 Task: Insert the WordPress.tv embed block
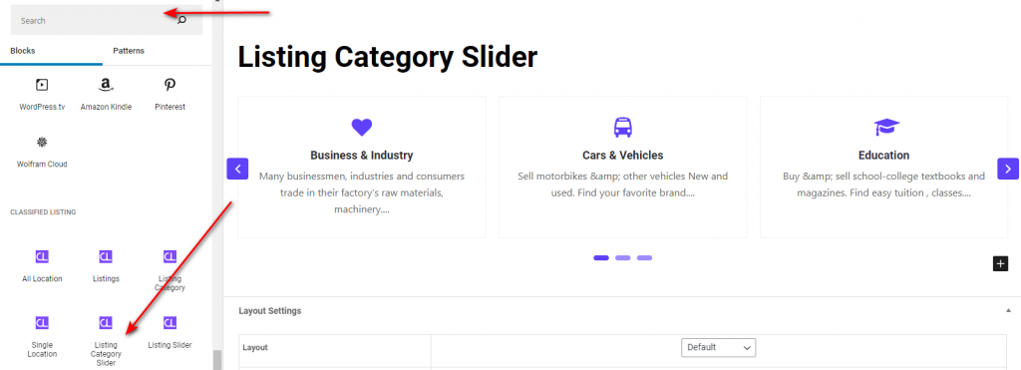pos(42,95)
